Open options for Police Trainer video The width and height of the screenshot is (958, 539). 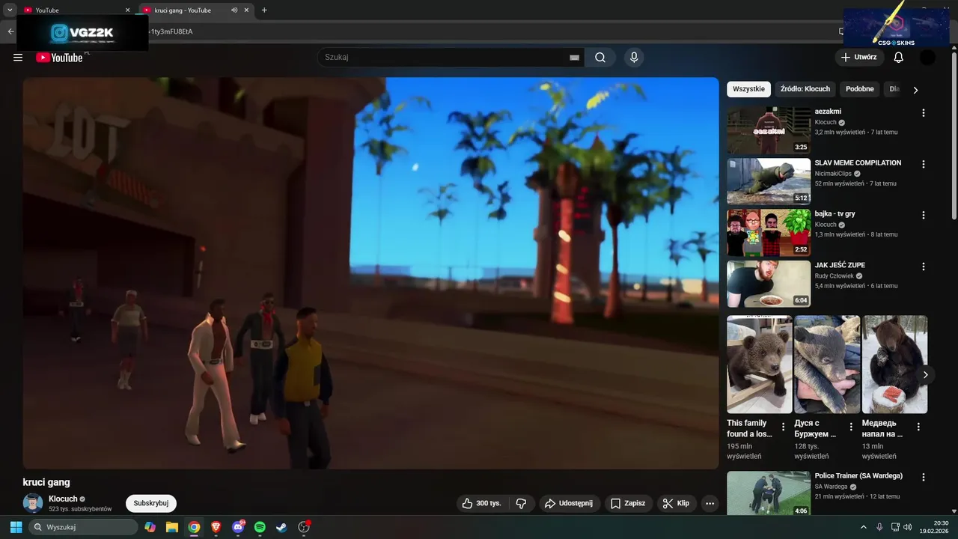(923, 477)
